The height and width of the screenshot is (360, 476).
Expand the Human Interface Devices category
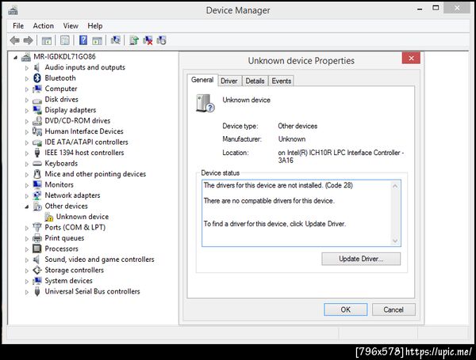(x=27, y=132)
